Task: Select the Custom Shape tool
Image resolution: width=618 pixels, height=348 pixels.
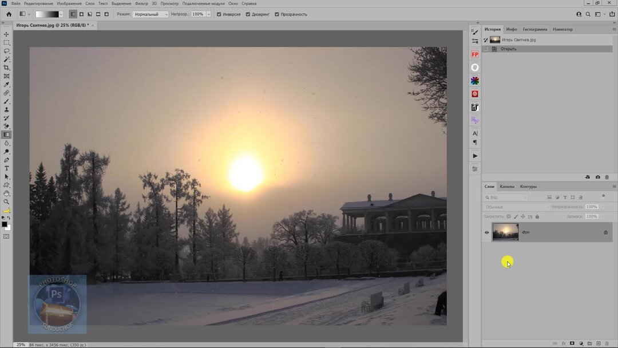Action: pyautogui.click(x=6, y=185)
